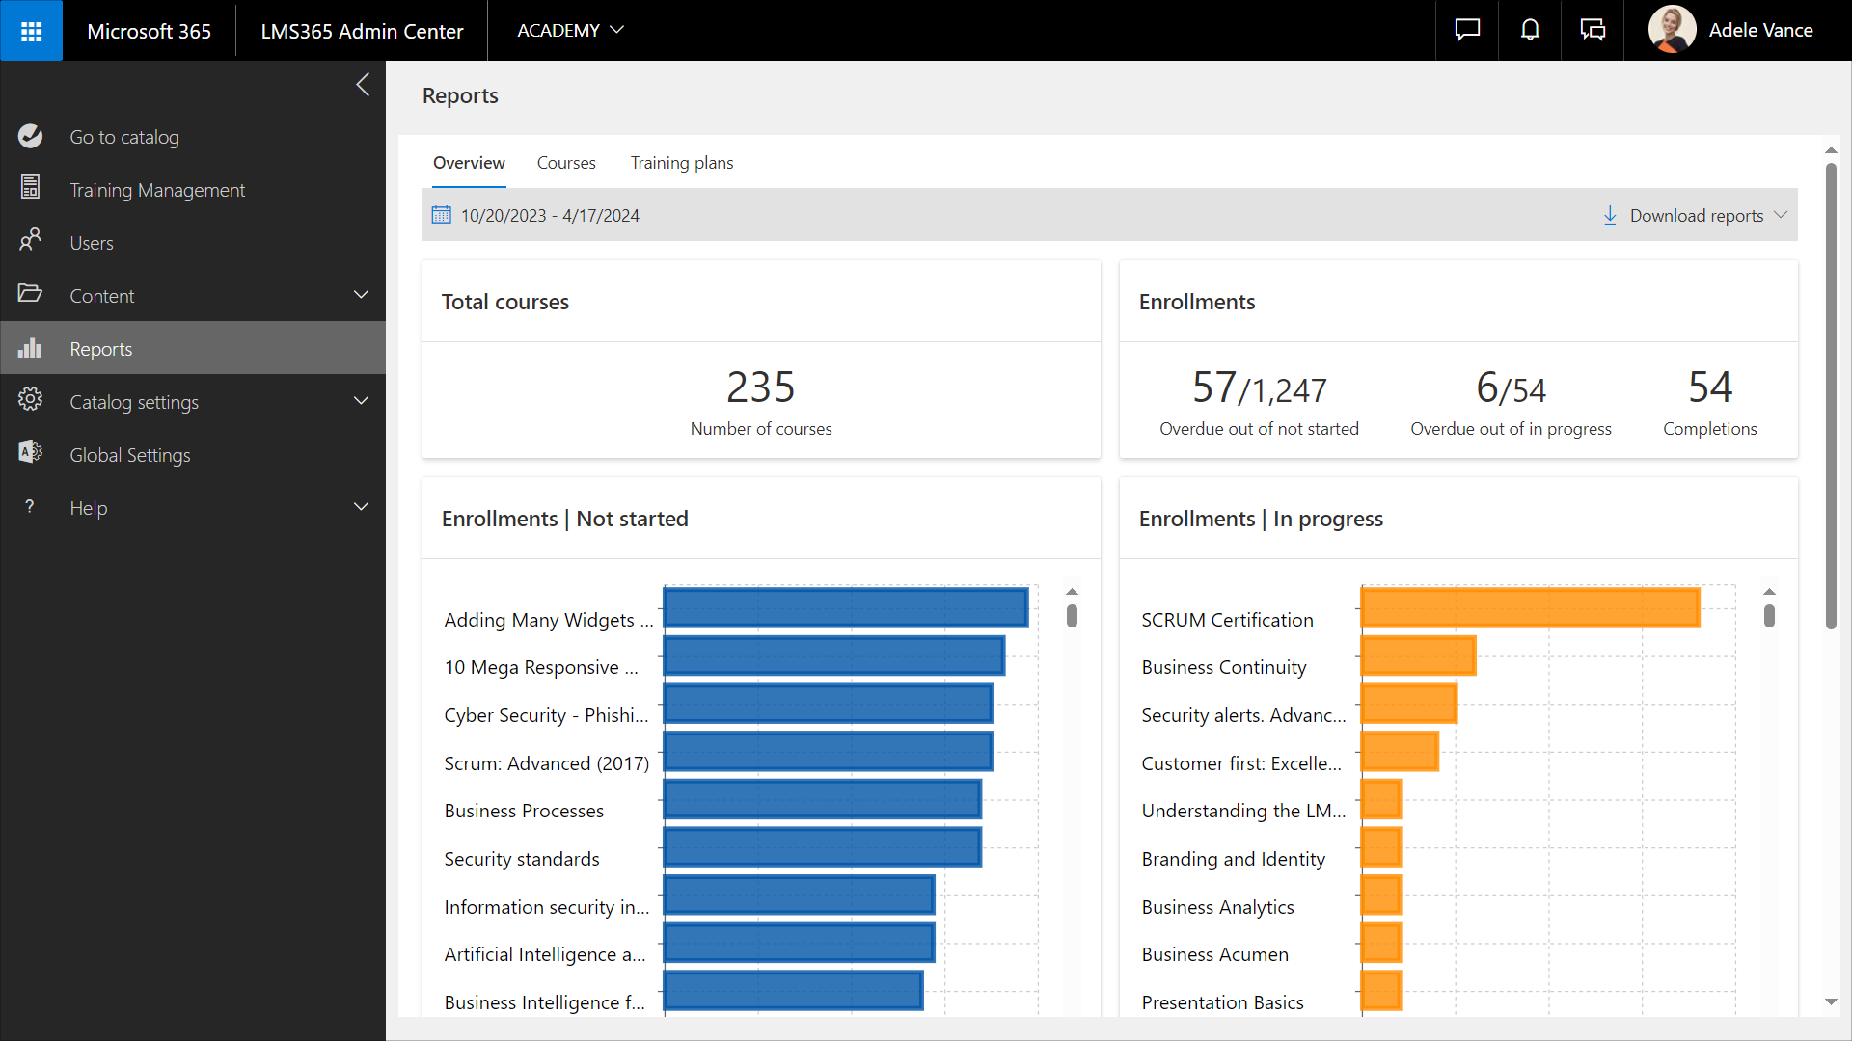Switch to the Training plans tab
Viewport: 1852px width, 1041px height.
[682, 163]
